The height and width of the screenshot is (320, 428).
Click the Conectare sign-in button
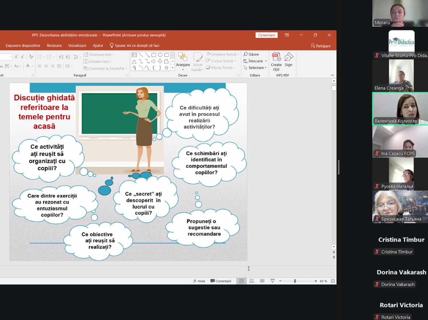pos(266,35)
